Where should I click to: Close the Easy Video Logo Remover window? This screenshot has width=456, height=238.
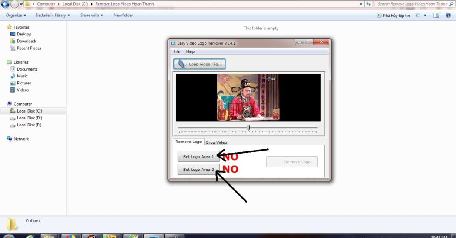coord(321,42)
